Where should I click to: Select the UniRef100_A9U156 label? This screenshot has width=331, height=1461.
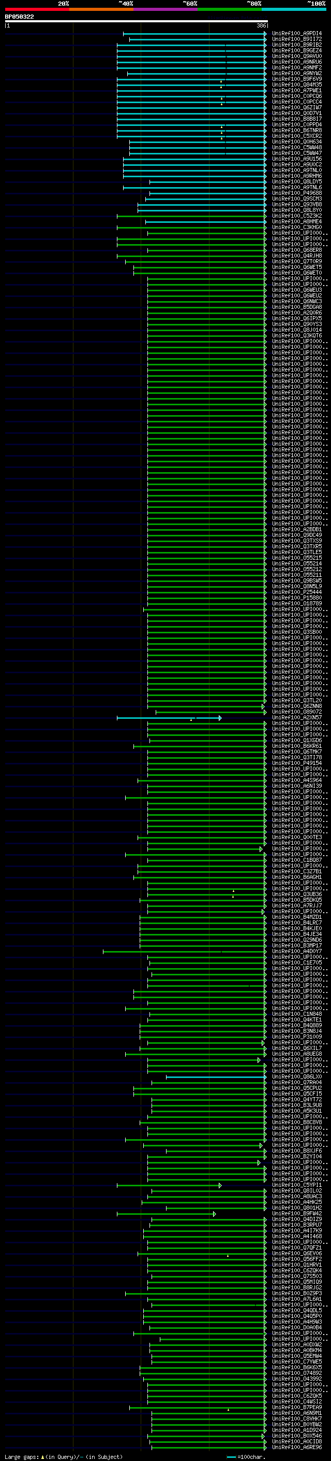click(296, 159)
